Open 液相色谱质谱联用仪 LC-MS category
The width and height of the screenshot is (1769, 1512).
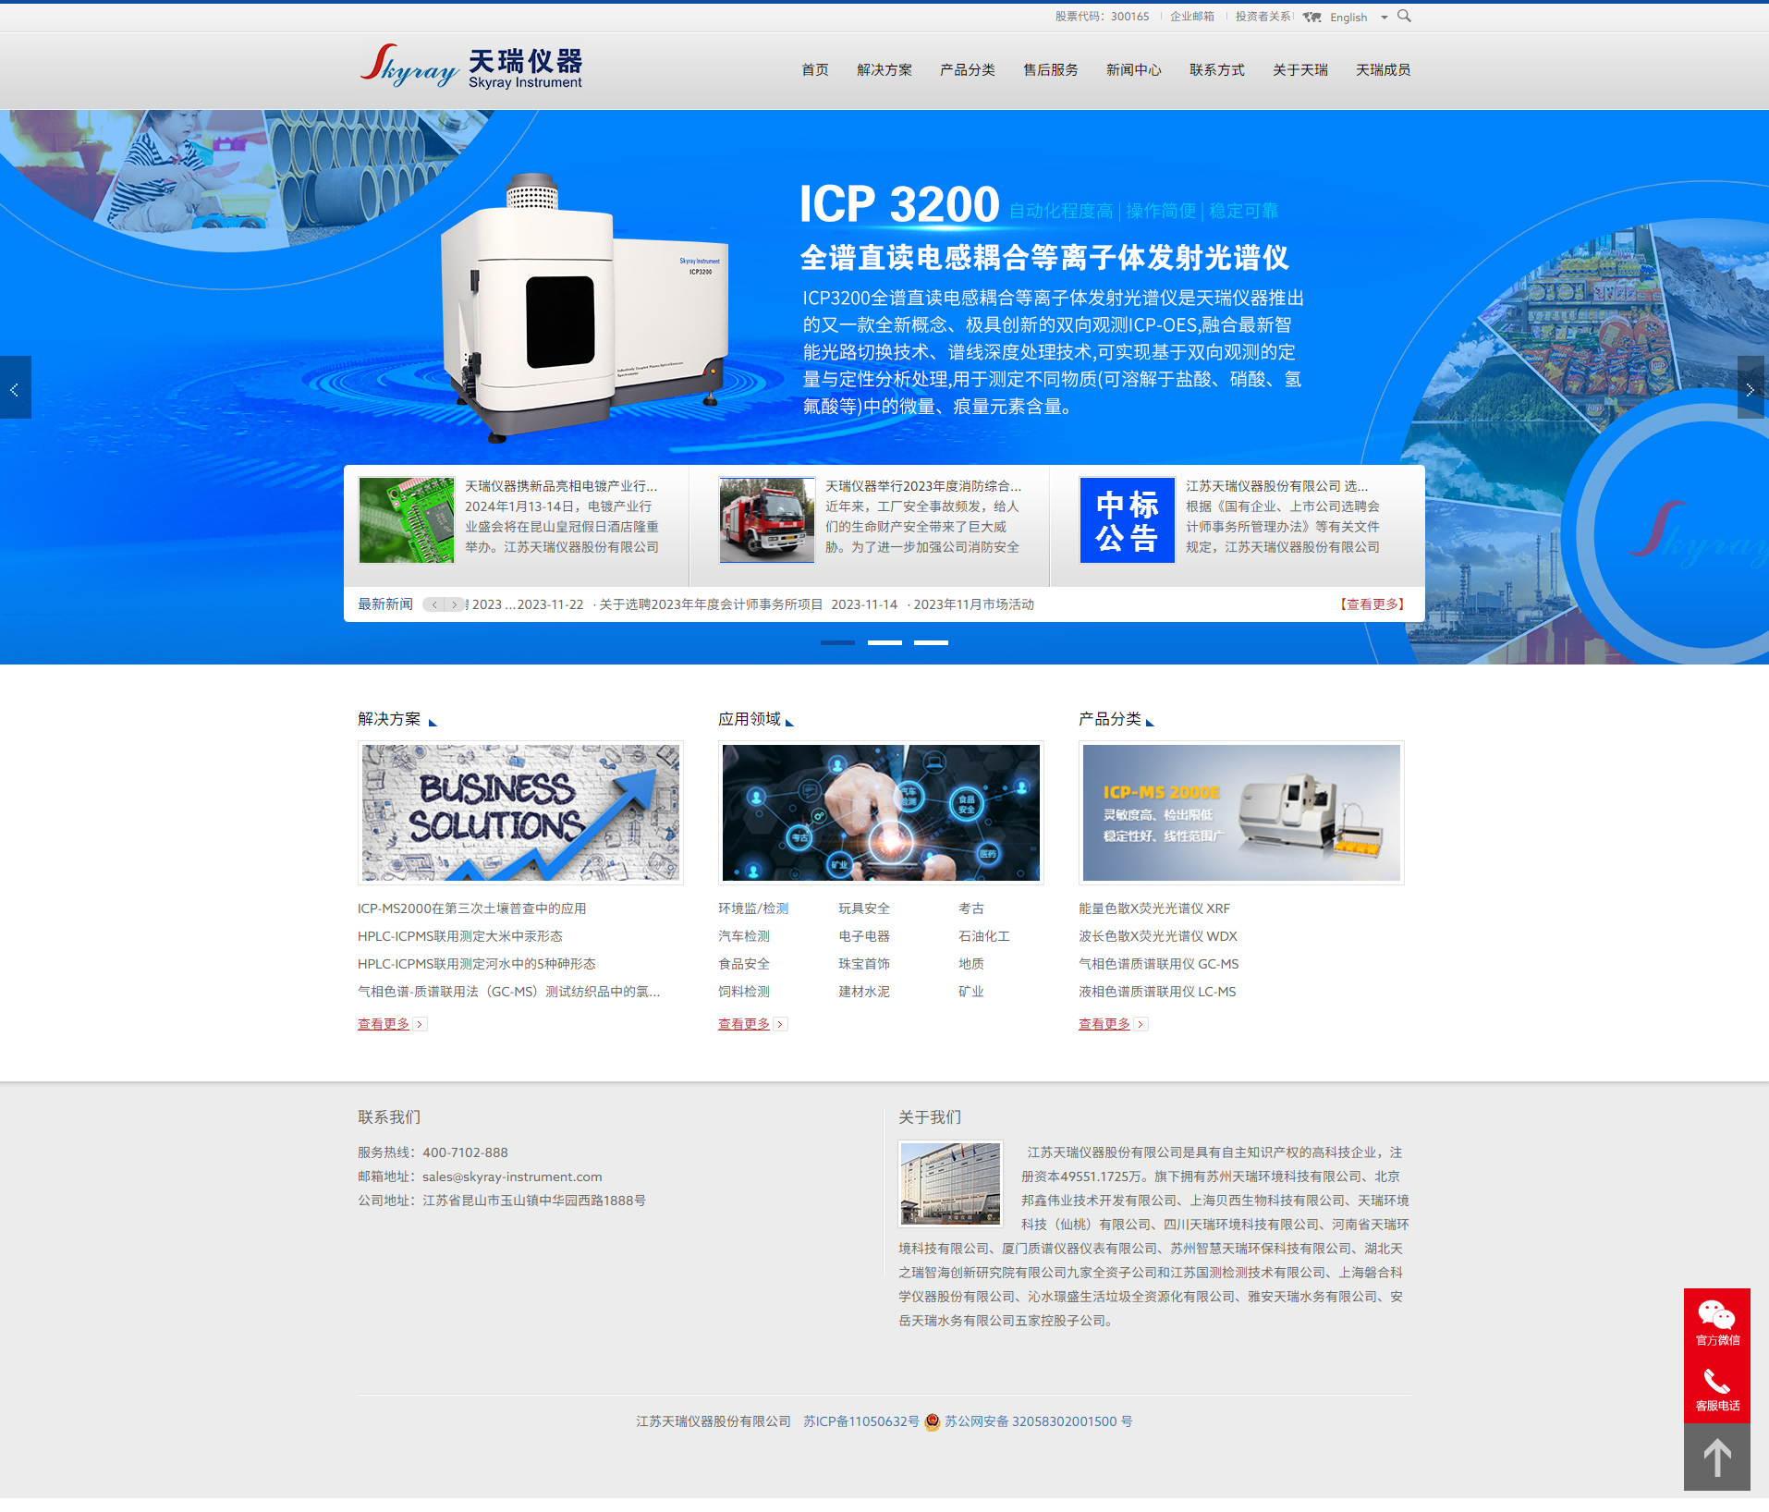1157,993
